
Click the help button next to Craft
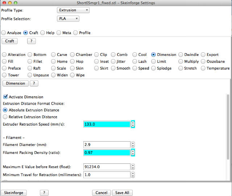click(x=32, y=41)
